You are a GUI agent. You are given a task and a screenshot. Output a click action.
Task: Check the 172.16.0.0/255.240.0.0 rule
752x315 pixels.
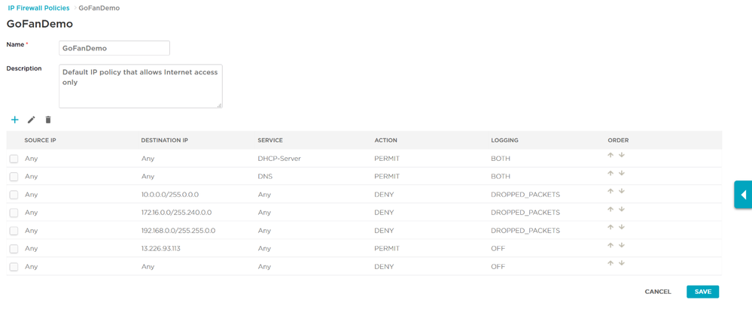[14, 213]
